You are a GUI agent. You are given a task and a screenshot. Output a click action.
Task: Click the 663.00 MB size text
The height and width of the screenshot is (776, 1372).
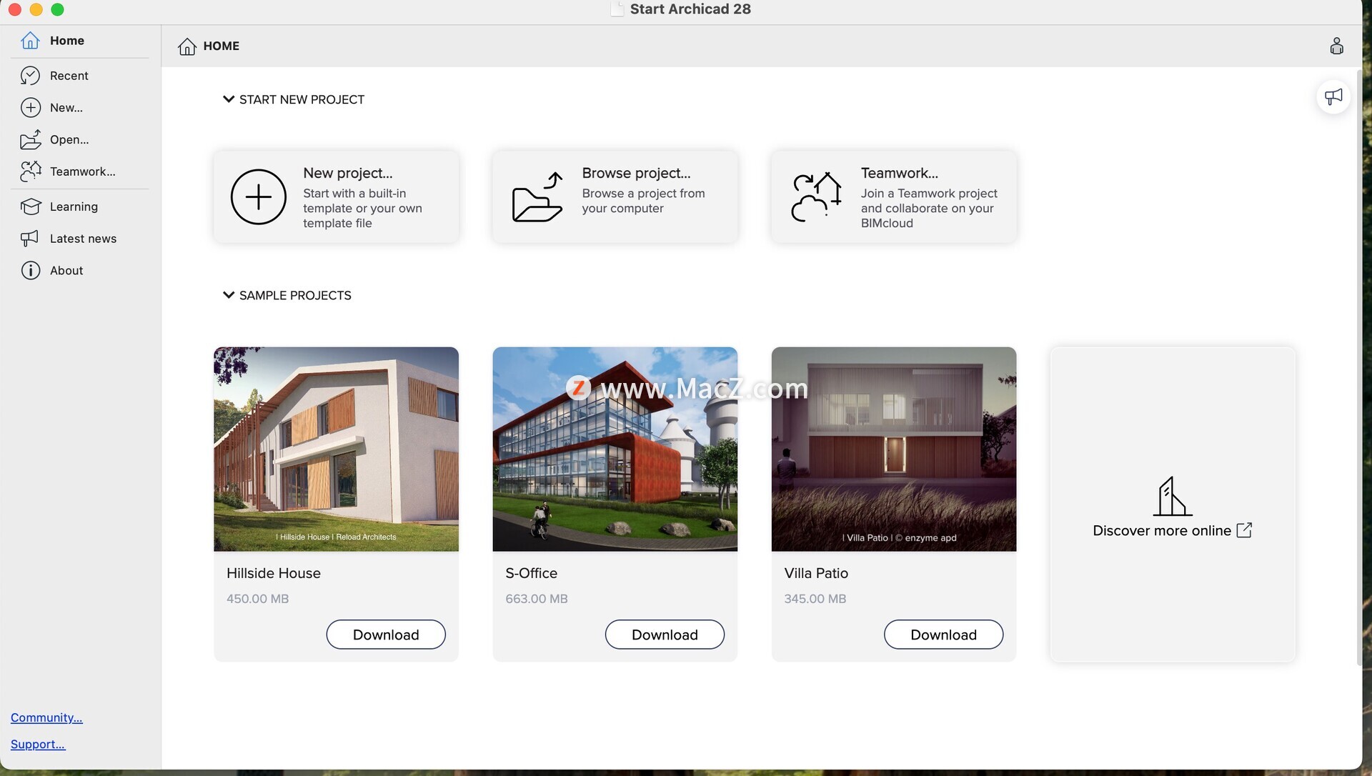(537, 599)
